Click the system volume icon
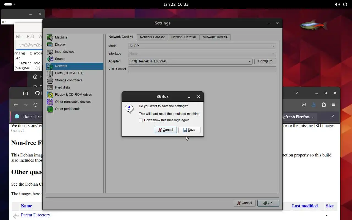 tap(337, 4)
